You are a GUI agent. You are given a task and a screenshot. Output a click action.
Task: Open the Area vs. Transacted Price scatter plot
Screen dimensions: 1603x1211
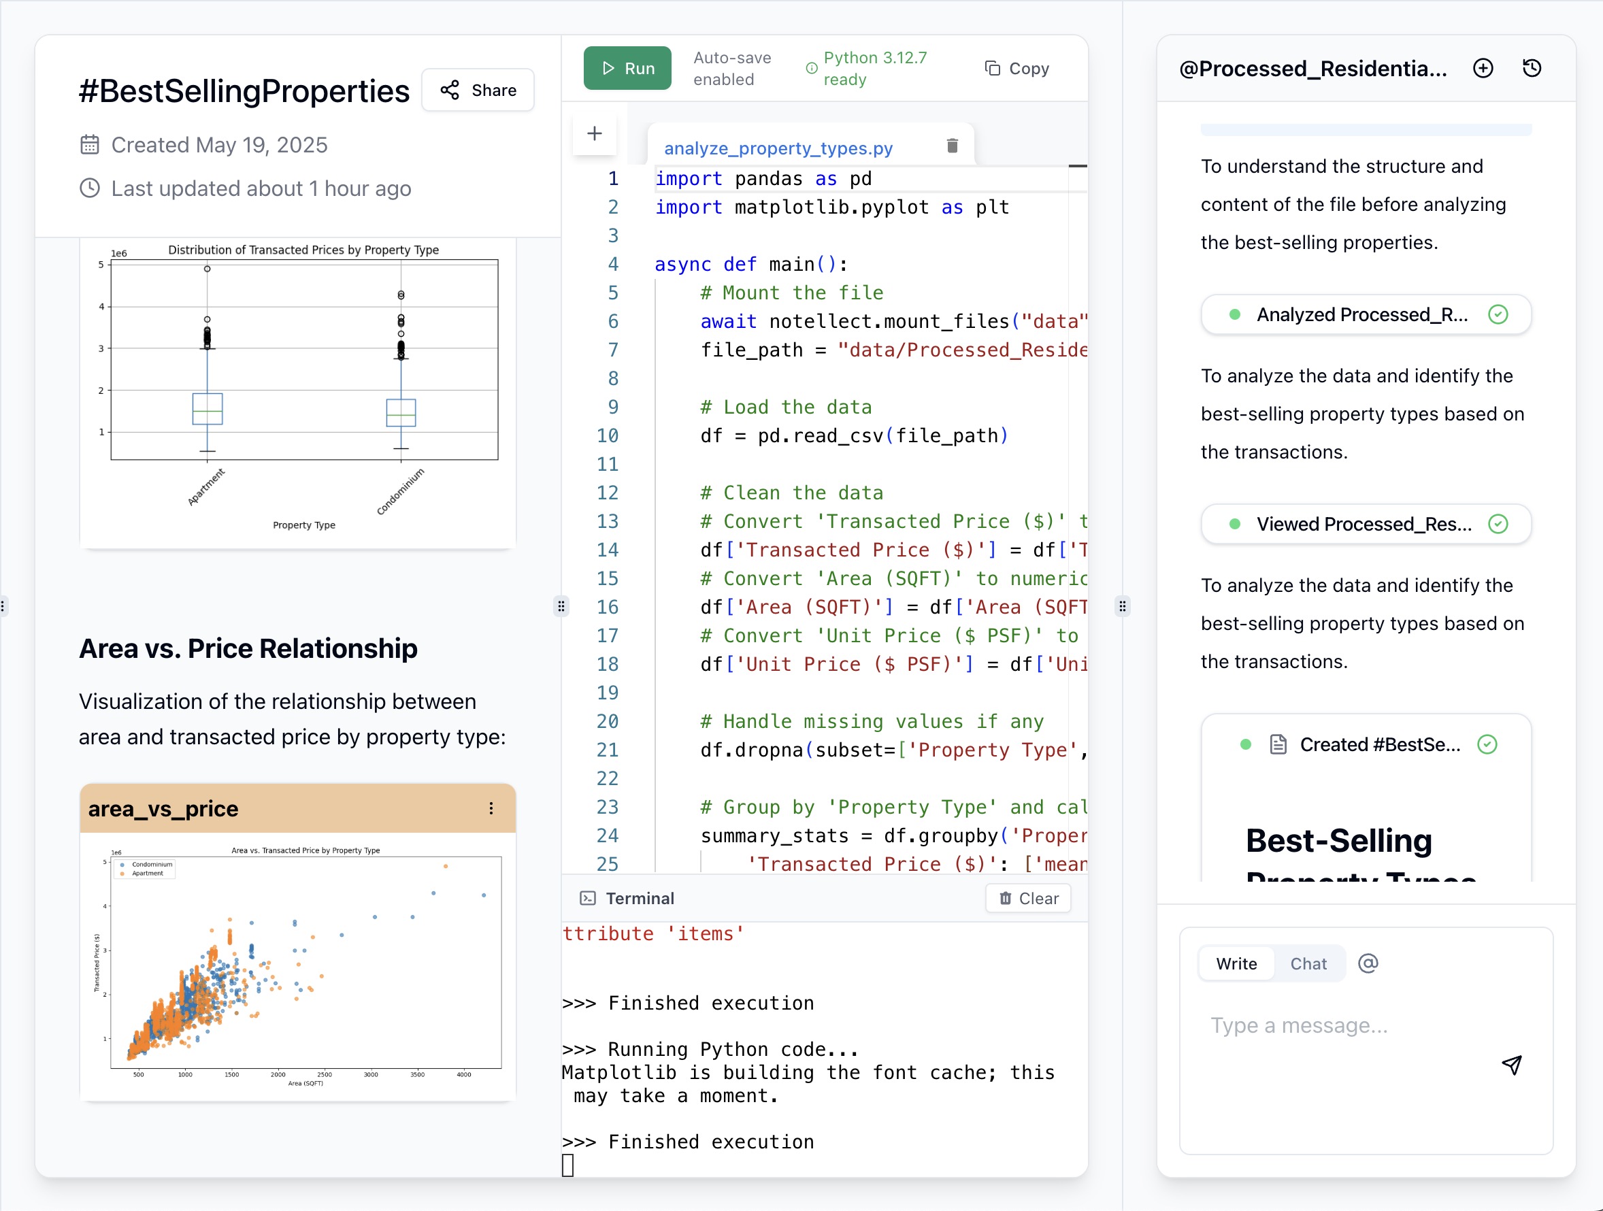click(298, 965)
